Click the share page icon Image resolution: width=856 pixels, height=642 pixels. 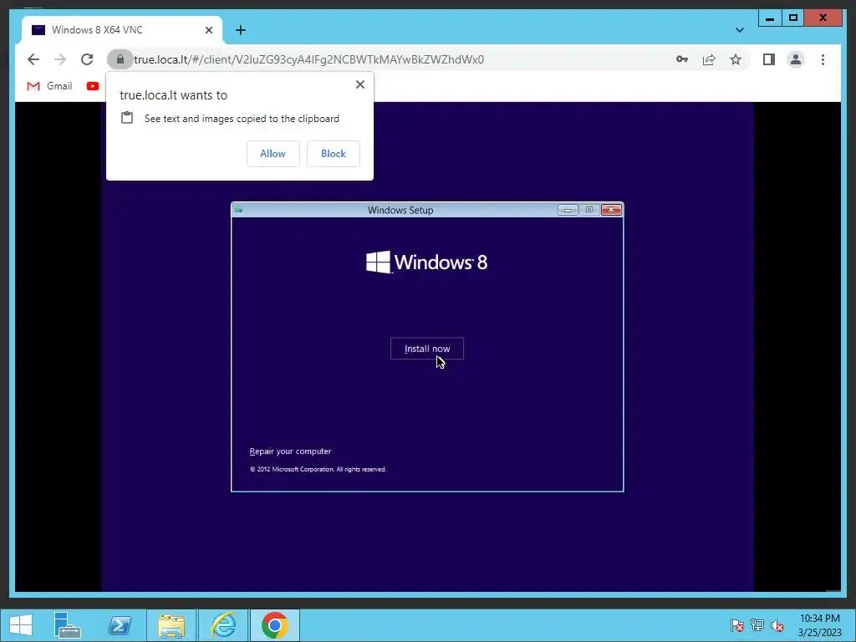coord(709,59)
